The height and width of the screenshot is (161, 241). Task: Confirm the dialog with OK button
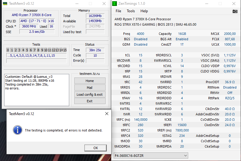(95, 148)
